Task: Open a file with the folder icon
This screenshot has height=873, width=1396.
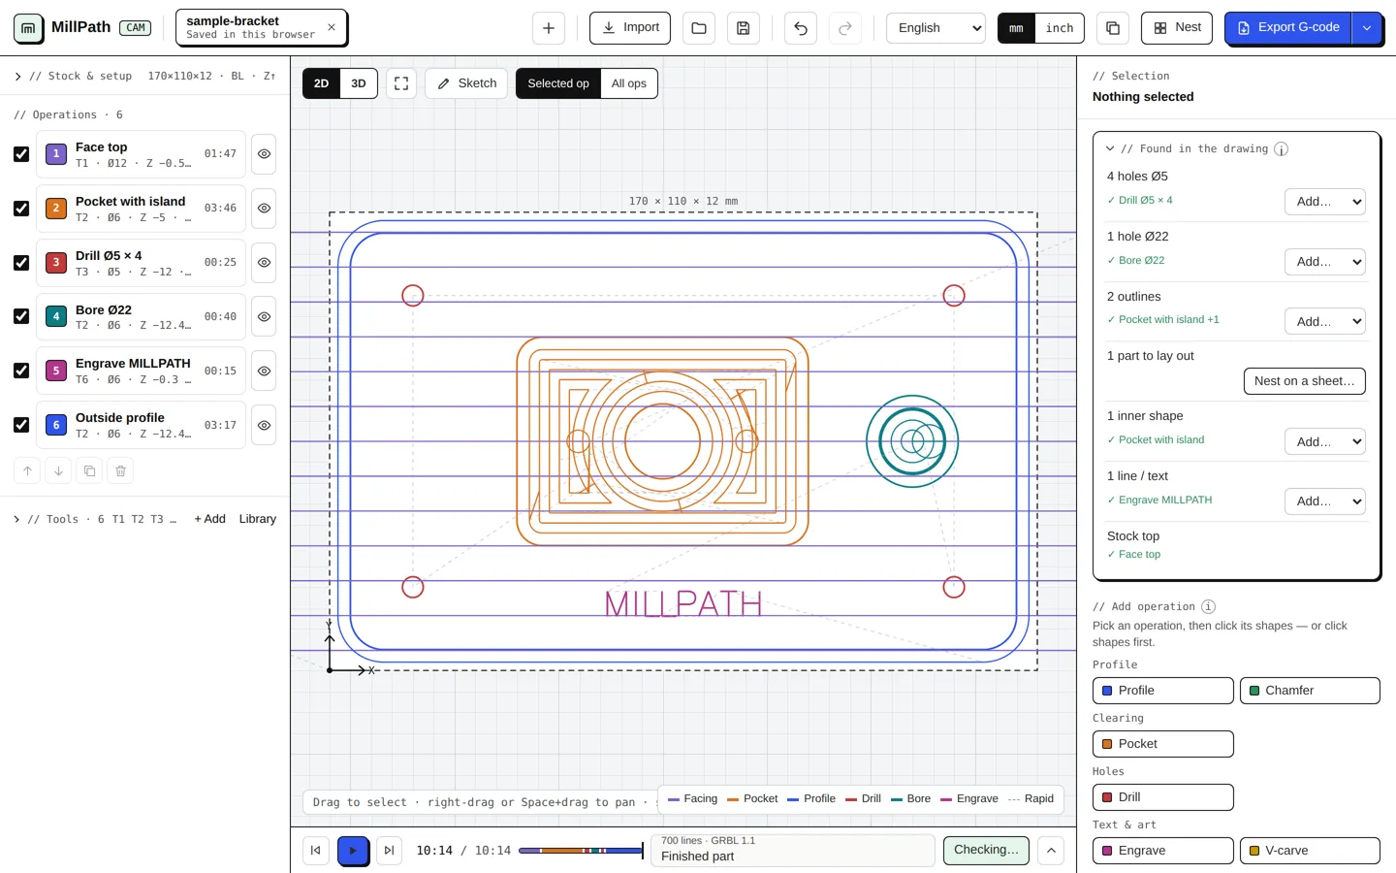Action: (699, 28)
